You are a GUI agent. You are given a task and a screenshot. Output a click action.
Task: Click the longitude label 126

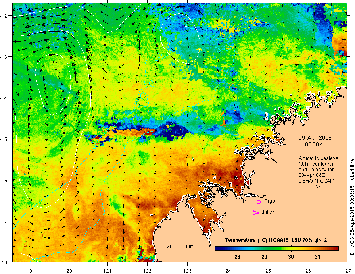click(307, 271)
